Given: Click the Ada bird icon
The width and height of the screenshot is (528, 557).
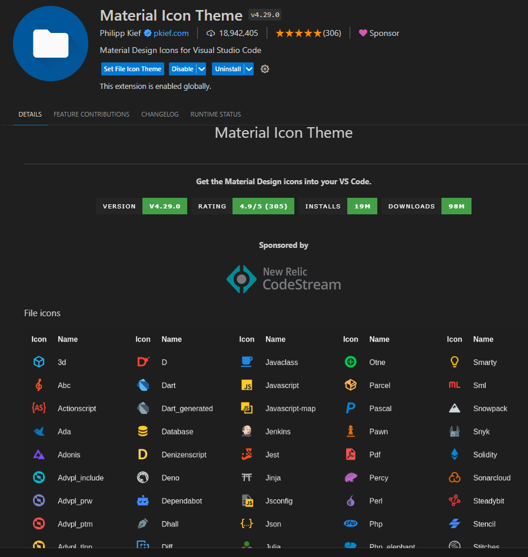Looking at the screenshot, I should (39, 431).
